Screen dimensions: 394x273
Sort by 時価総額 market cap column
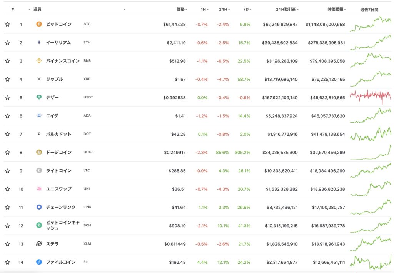tap(336, 9)
